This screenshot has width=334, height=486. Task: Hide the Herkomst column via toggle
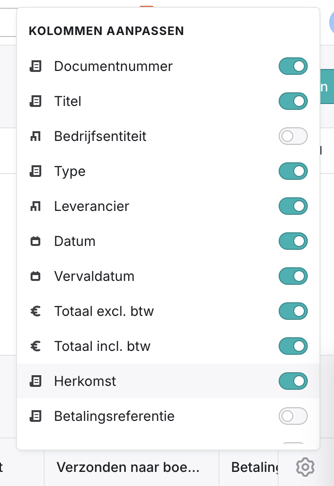(293, 381)
